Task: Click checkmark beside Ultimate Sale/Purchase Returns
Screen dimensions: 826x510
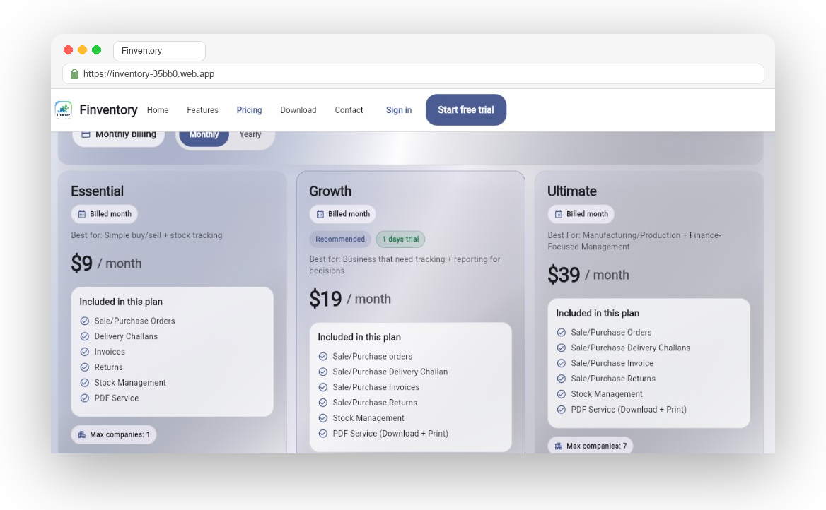Action: (561, 379)
